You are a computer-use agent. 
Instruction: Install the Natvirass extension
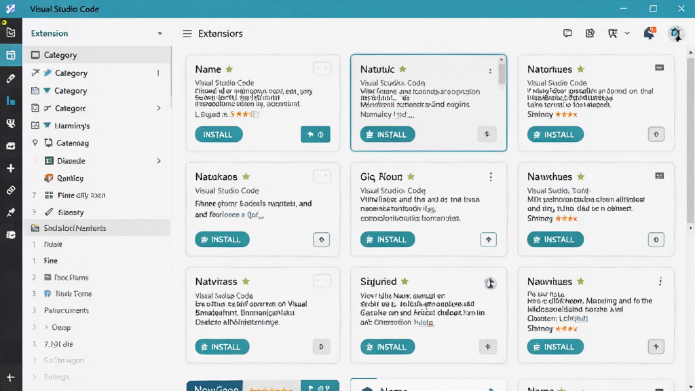point(222,347)
